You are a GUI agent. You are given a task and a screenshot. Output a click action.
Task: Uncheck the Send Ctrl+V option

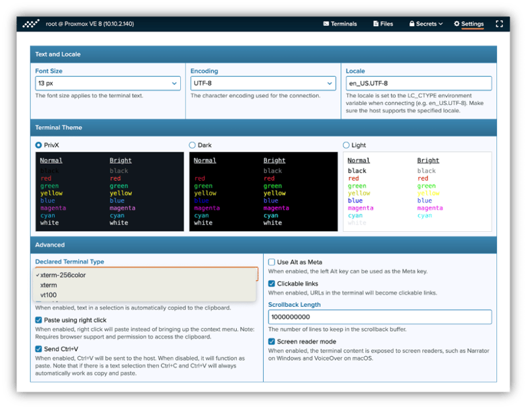tap(39, 349)
